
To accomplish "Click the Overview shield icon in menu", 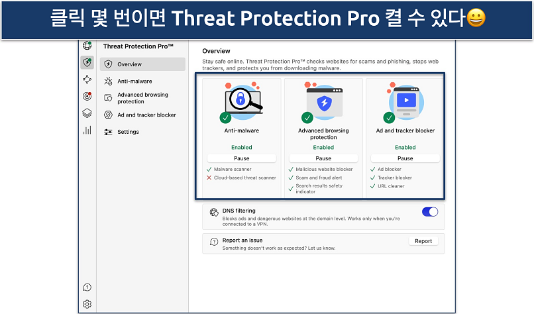I will point(108,64).
